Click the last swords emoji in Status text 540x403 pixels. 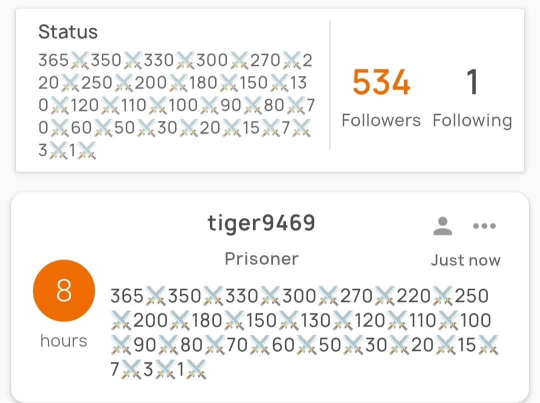[86, 151]
